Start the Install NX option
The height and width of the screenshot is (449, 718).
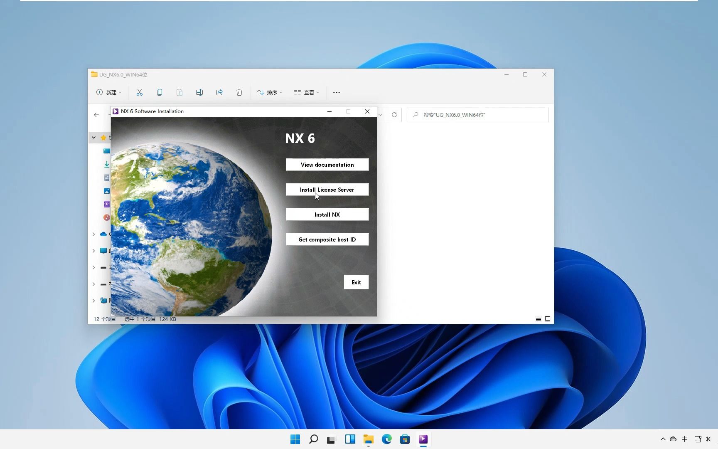click(327, 215)
